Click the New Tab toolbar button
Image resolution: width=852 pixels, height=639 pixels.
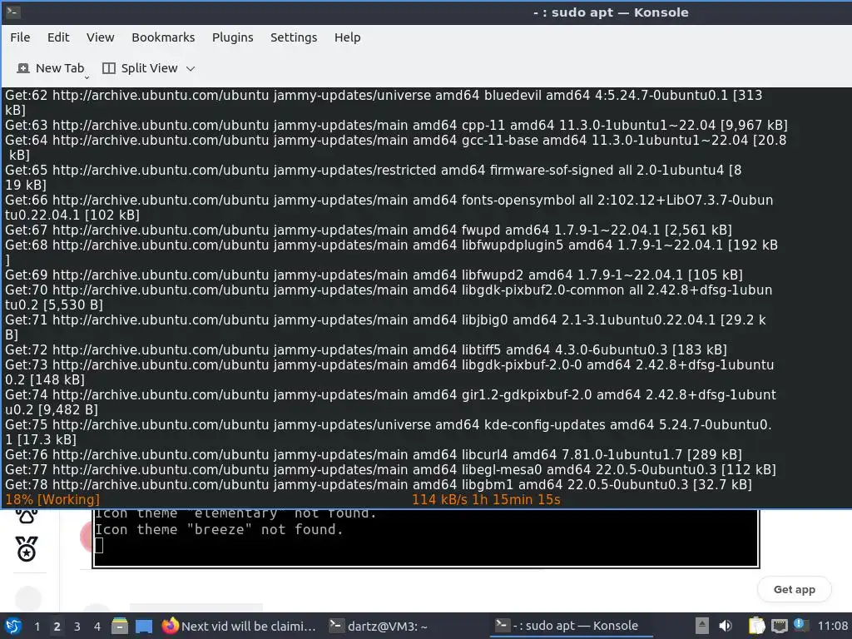(51, 68)
